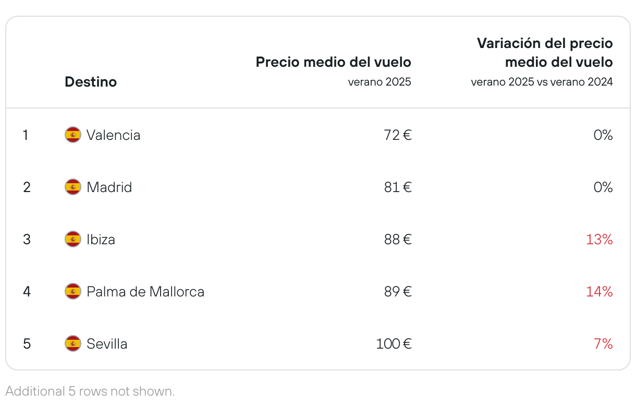This screenshot has height=405, width=636.
Task: Click the Ibiza destination name
Action: (101, 240)
